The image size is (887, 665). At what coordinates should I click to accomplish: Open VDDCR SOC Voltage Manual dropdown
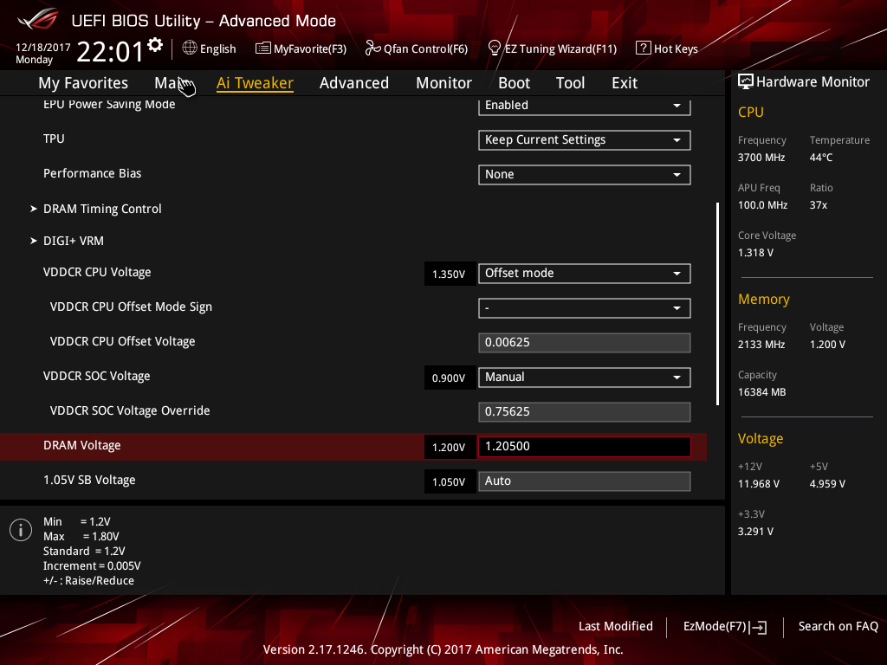pyautogui.click(x=585, y=378)
